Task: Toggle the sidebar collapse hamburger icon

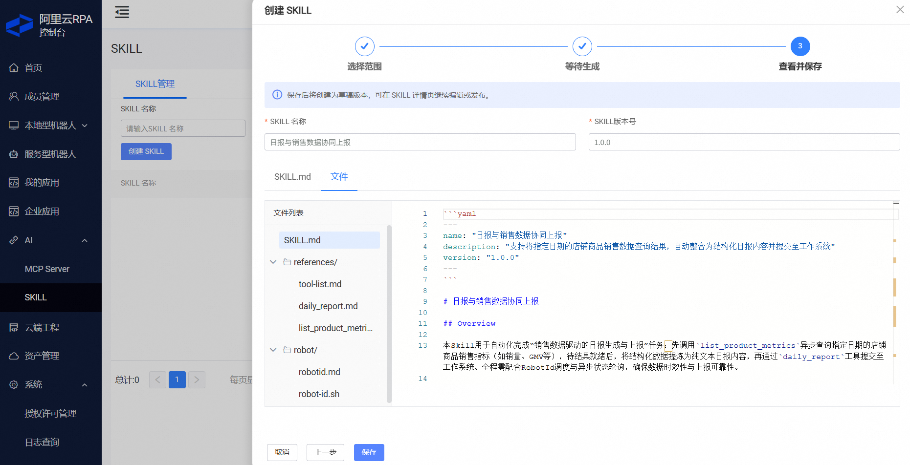Action: click(122, 12)
